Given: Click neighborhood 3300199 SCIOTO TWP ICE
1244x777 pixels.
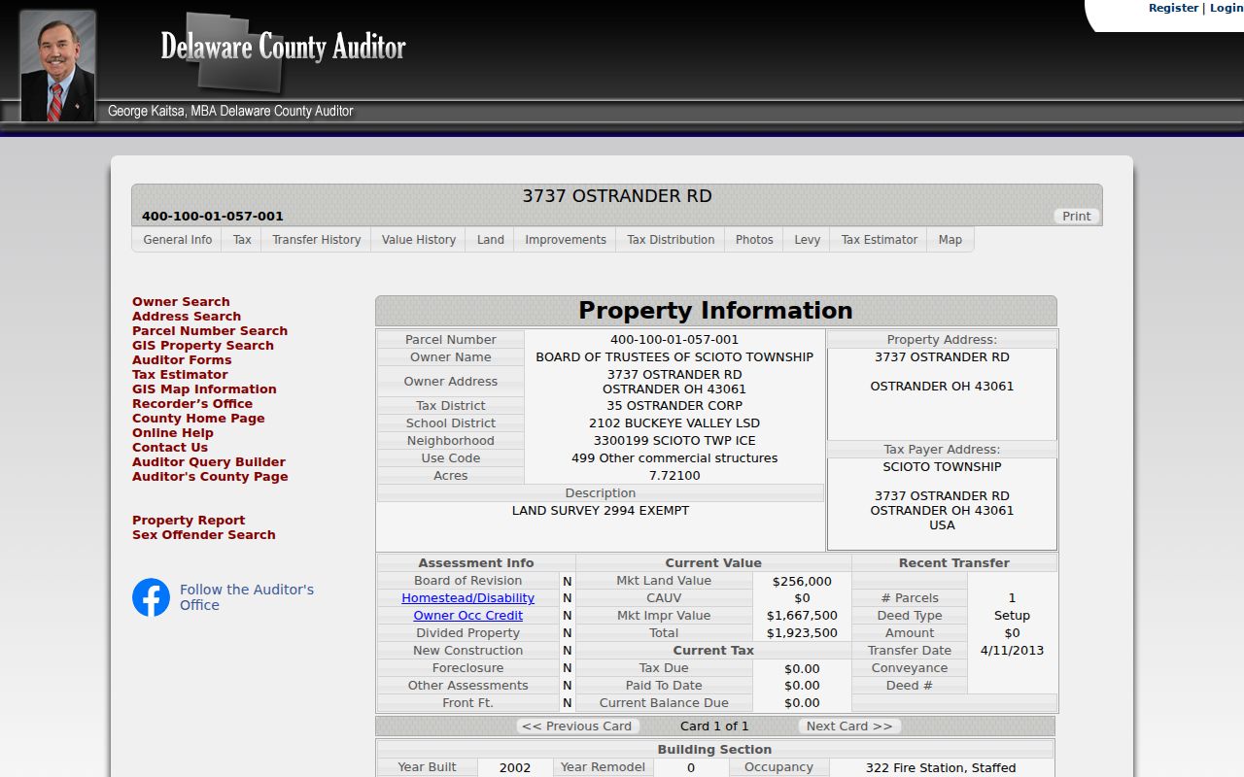Looking at the screenshot, I should coord(674,441).
